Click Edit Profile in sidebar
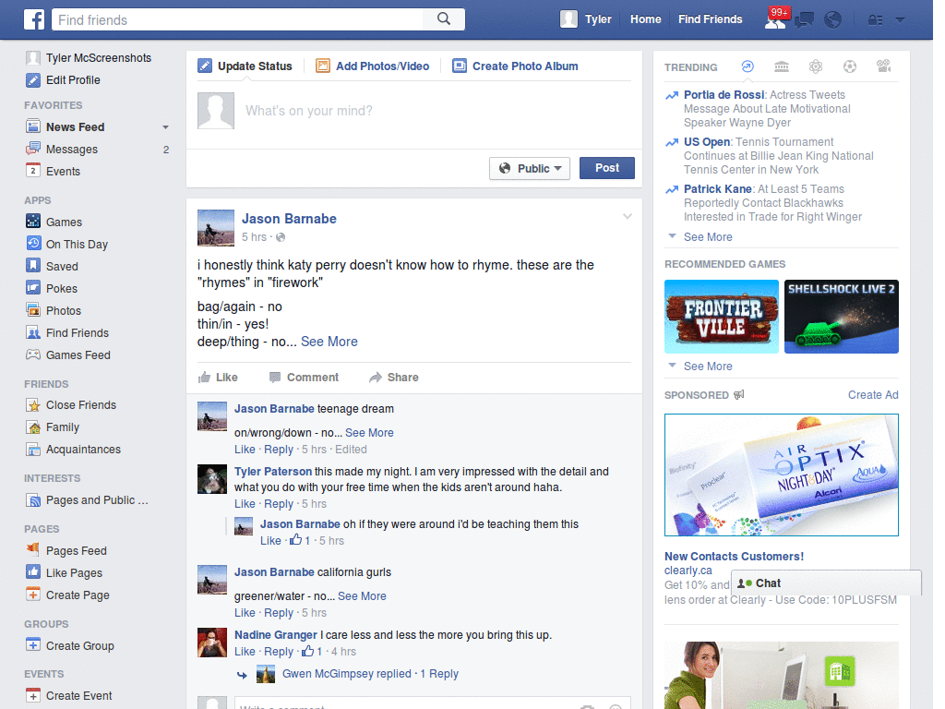The height and width of the screenshot is (709, 945). click(x=63, y=80)
